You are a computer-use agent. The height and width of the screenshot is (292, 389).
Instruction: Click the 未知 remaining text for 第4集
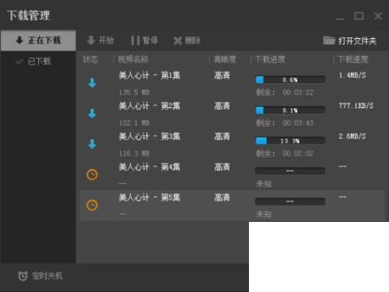click(264, 184)
